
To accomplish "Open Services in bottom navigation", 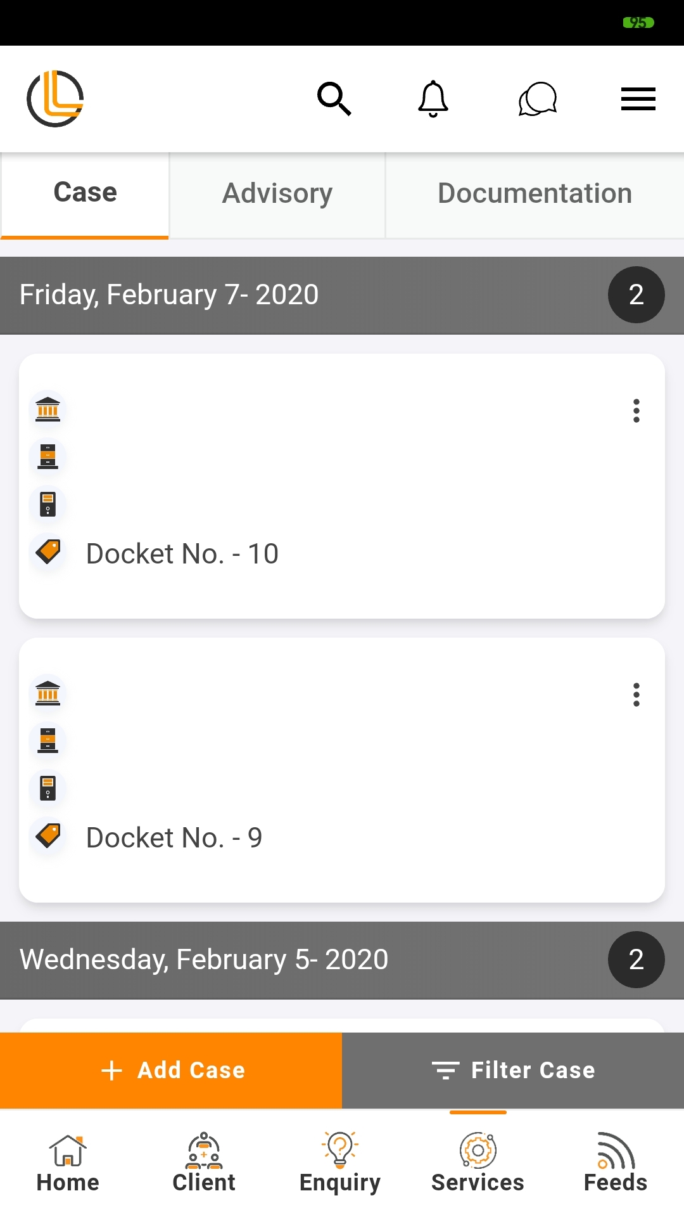I will pos(478,1164).
